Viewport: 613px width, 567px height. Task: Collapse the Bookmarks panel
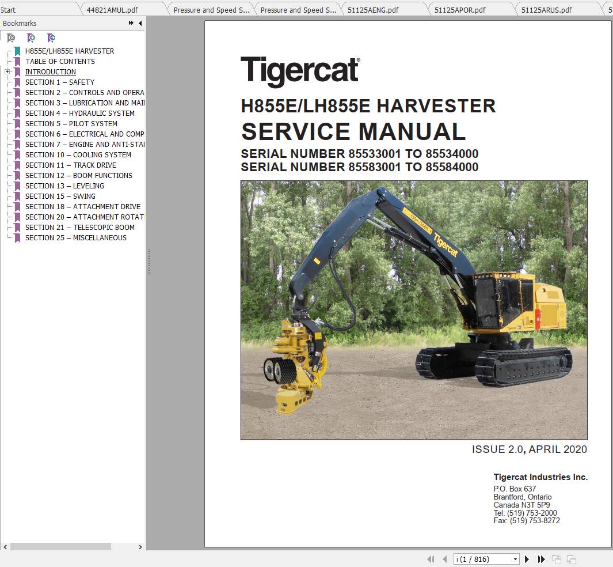(140, 24)
